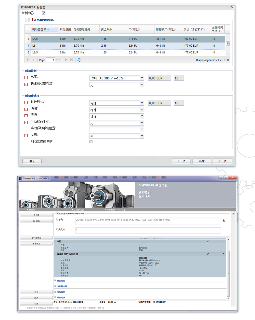The height and width of the screenshot is (320, 255).
Task: Show info for 监测 option
Action: coord(26,136)
